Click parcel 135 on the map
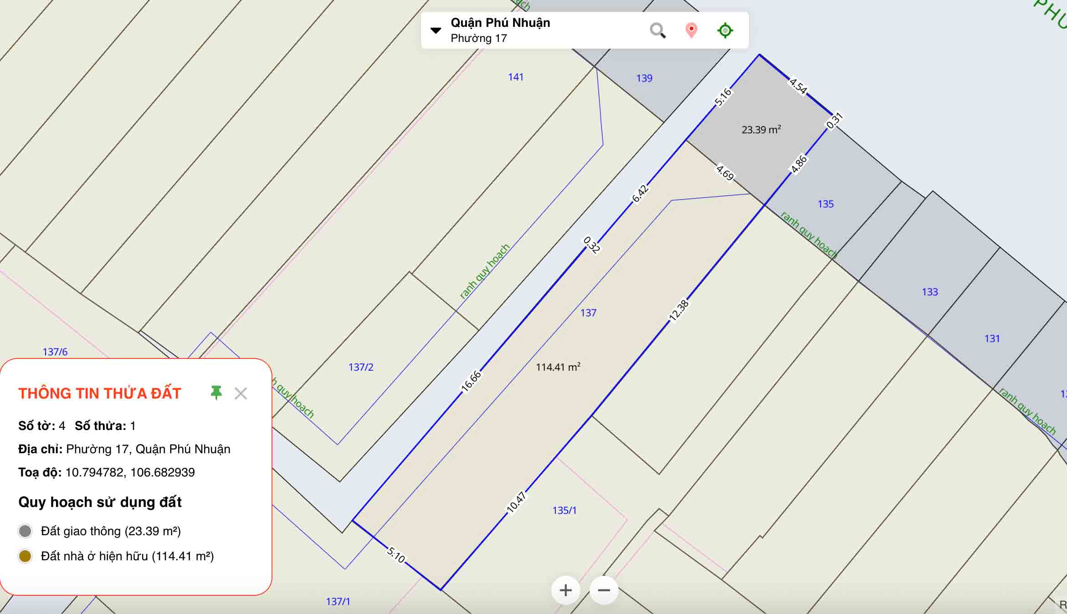The height and width of the screenshot is (614, 1067). tap(825, 204)
